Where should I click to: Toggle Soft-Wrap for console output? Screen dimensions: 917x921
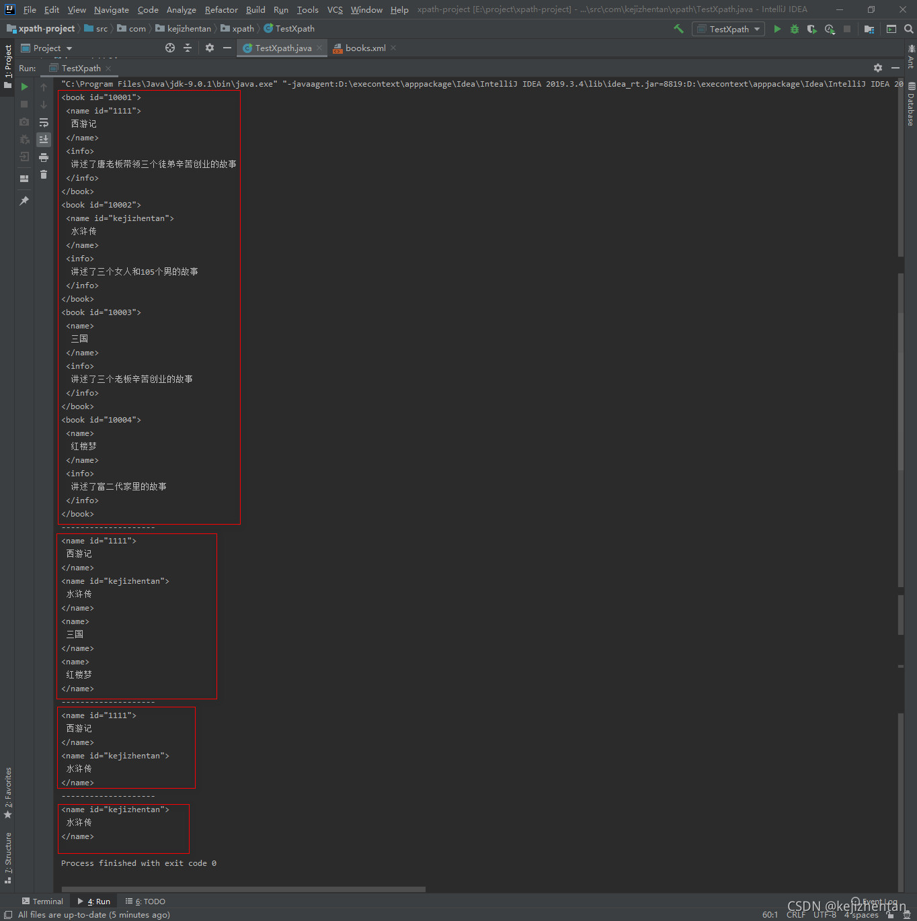[x=44, y=122]
